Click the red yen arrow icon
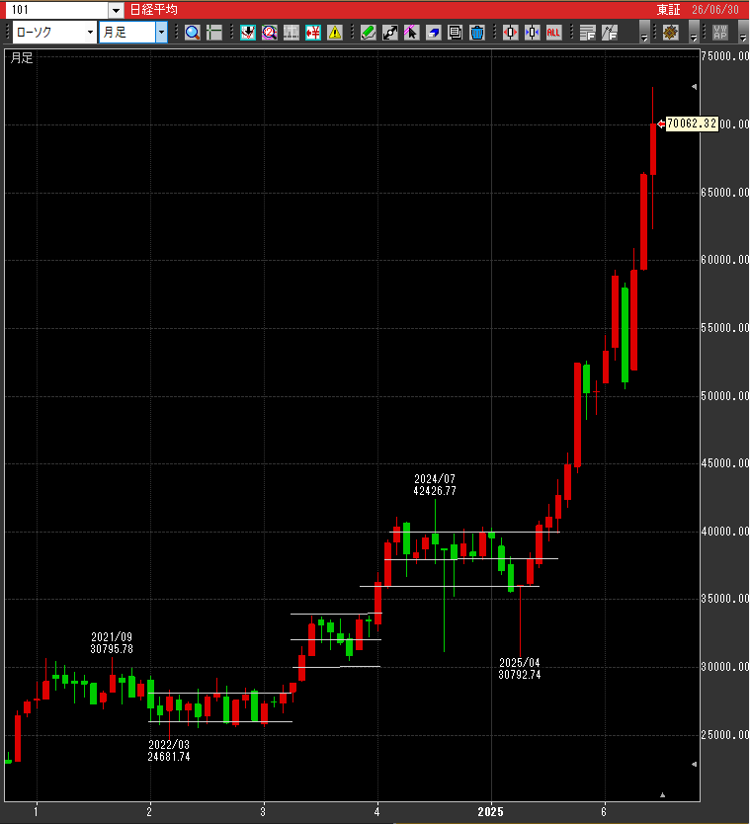 click(313, 33)
